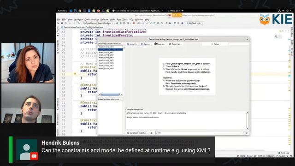Open the Run menu
295x166 pixels.
coord(119,19)
